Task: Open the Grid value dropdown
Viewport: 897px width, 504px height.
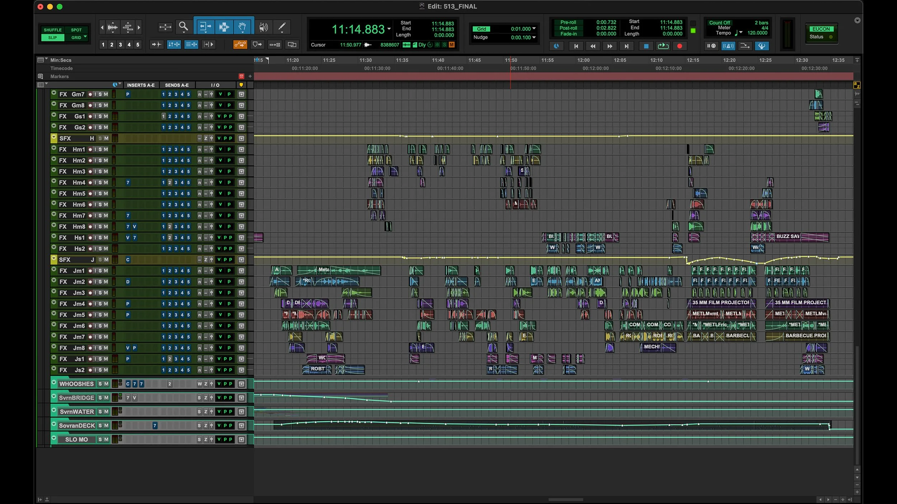Action: 534,29
